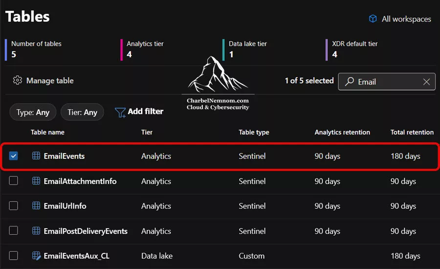Viewport: 440px width, 269px height.
Task: Click 180 days value for EmailEventsAux_CL
Action: (405, 256)
